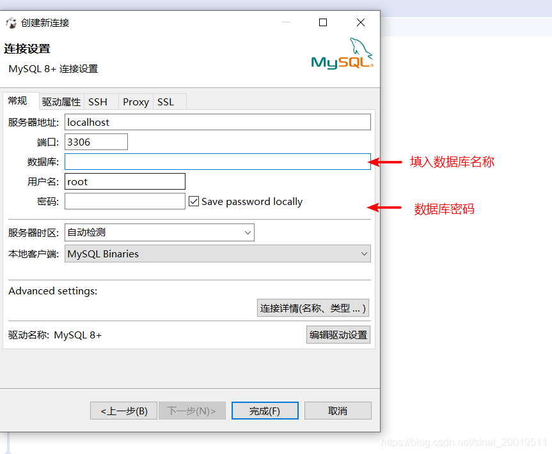Cancel the dialog with 取消
The image size is (552, 454).
coord(338,411)
